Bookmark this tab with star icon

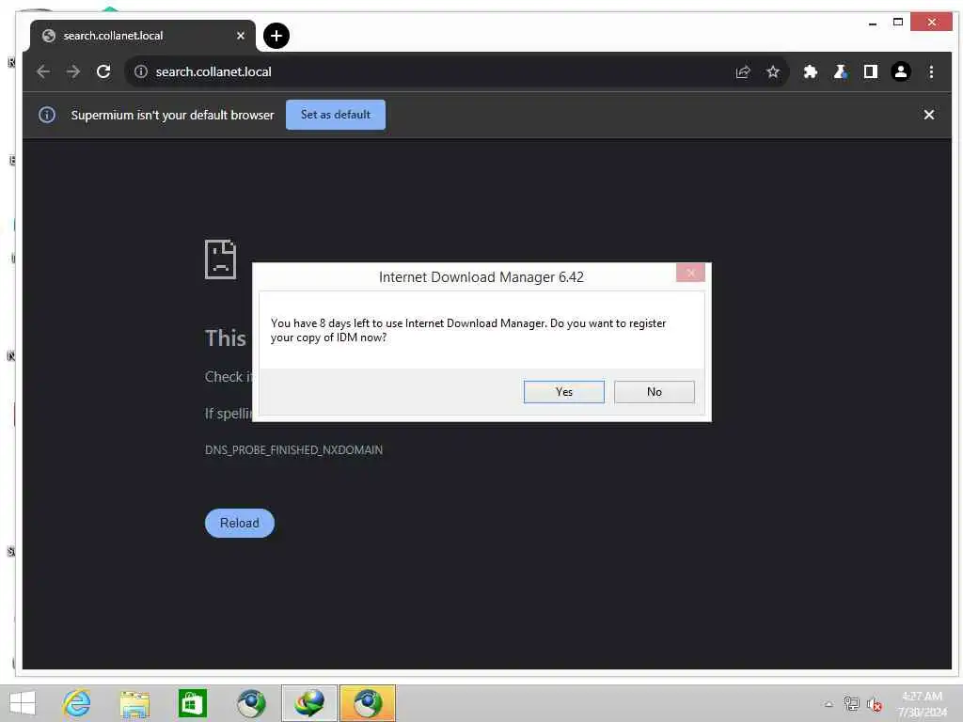773,71
